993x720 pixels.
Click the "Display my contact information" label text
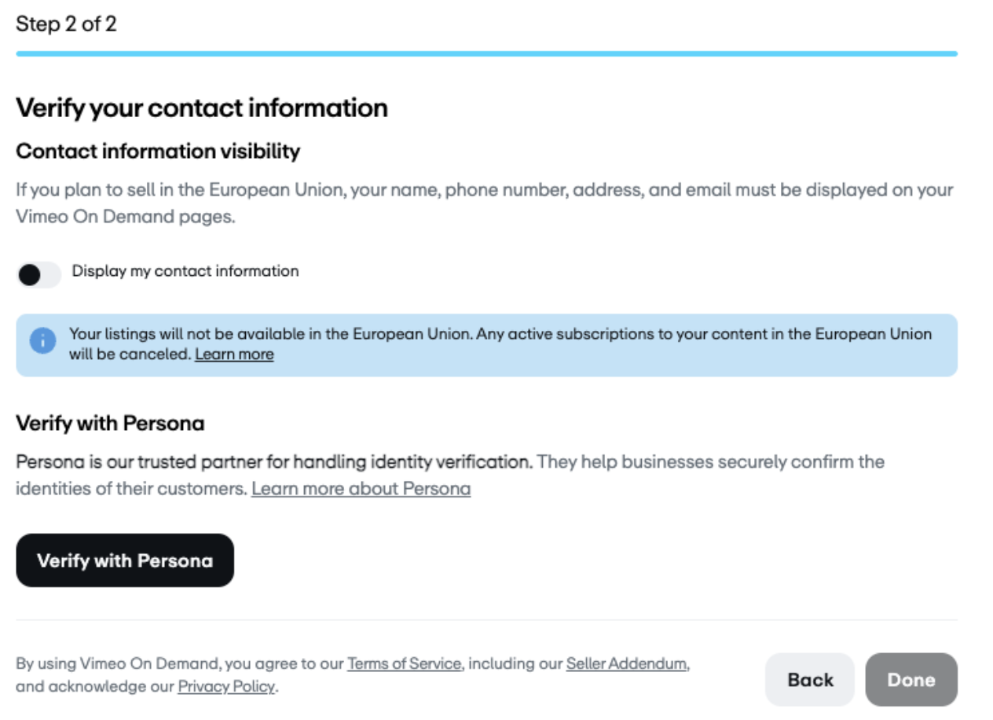point(185,271)
